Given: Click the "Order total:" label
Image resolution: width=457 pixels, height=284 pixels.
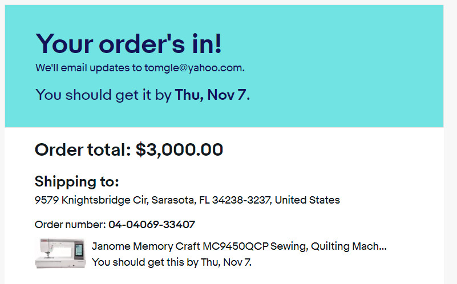Looking at the screenshot, I should pos(83,150).
